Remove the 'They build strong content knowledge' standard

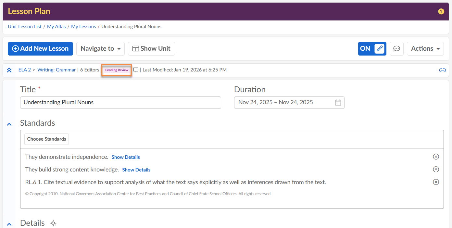click(x=436, y=170)
